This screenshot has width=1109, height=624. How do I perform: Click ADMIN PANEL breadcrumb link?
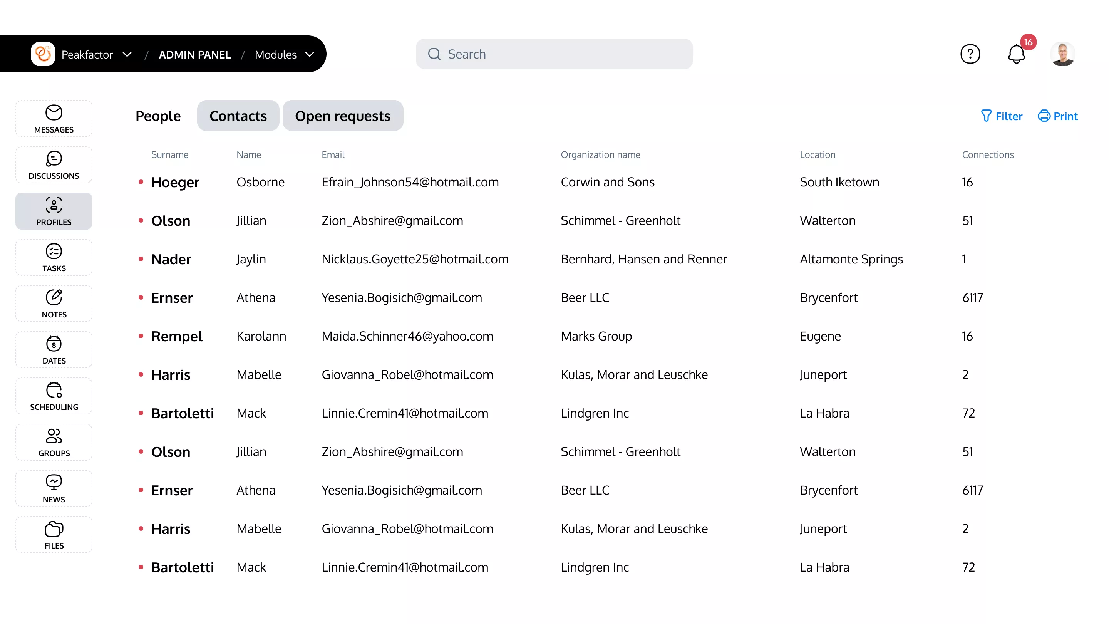[x=194, y=55]
